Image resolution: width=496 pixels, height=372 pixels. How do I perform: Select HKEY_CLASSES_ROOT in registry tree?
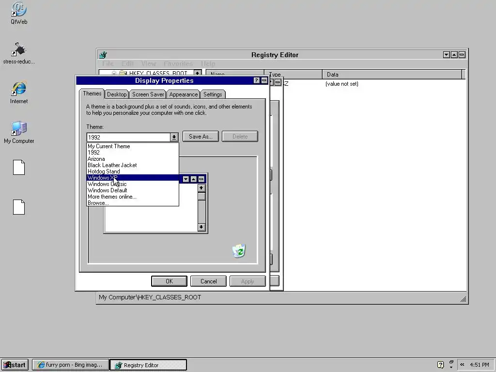(158, 73)
